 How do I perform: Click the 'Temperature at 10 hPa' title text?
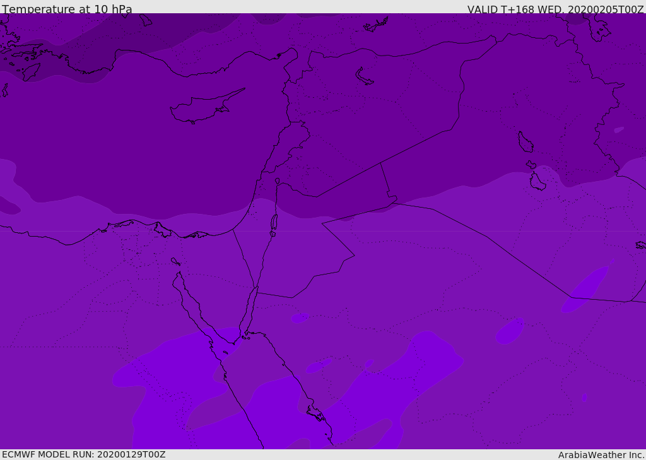pyautogui.click(x=67, y=9)
